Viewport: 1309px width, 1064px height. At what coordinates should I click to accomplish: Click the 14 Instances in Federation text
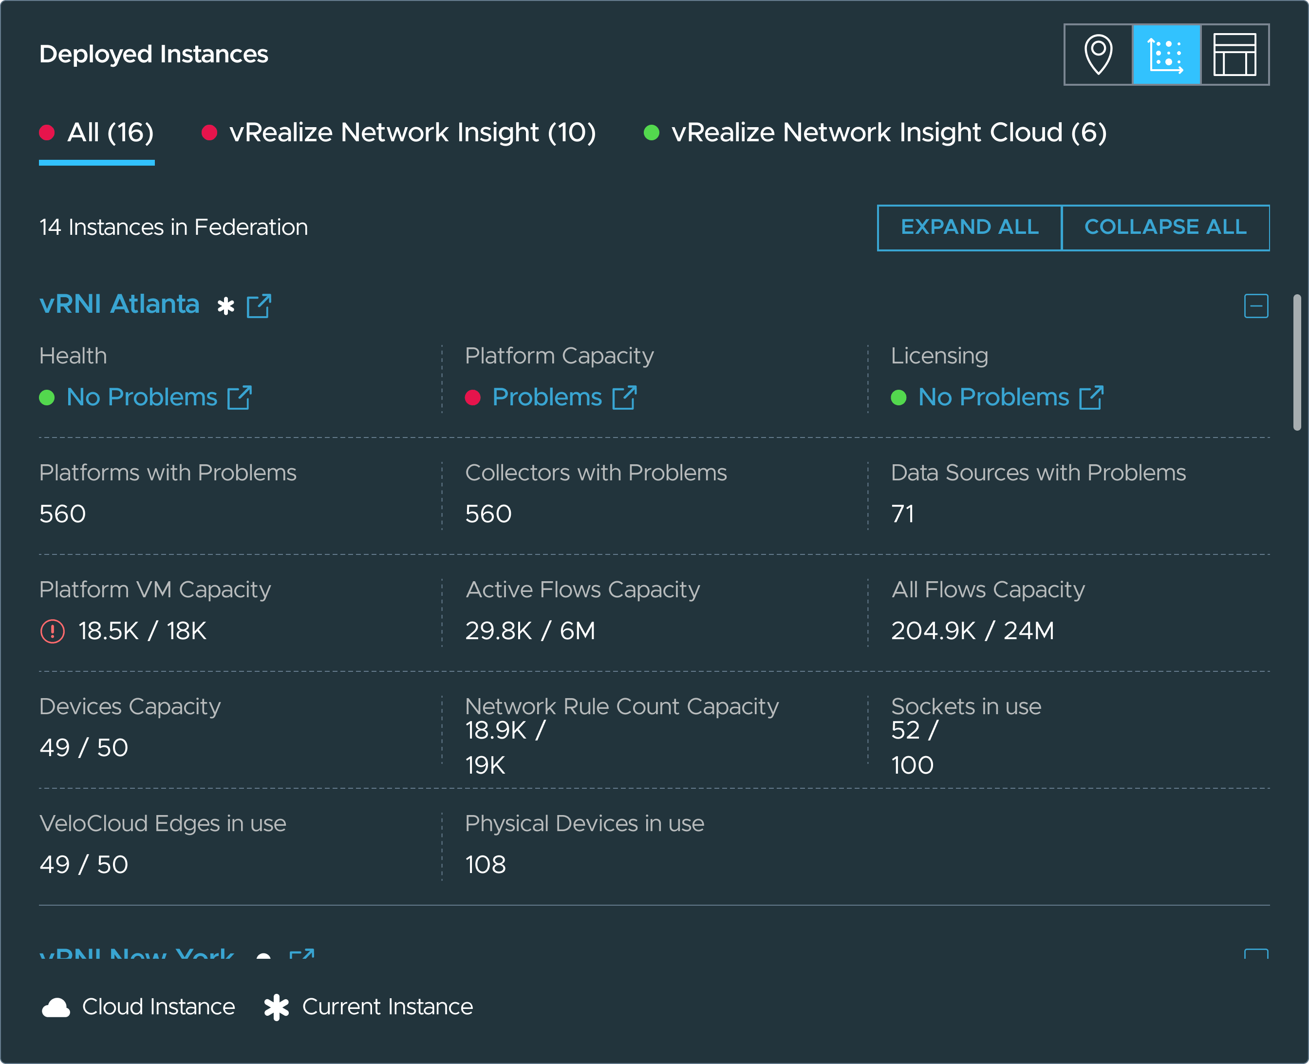(x=173, y=228)
